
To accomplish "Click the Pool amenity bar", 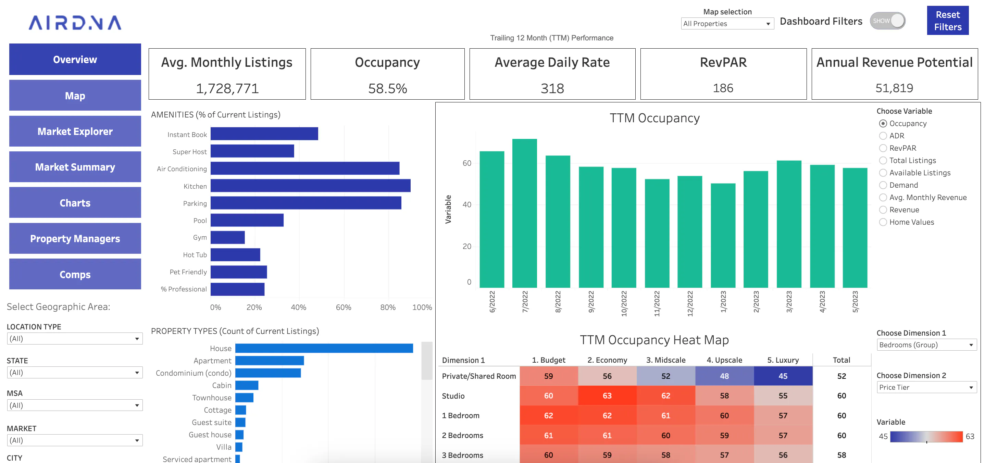I will pyautogui.click(x=247, y=220).
